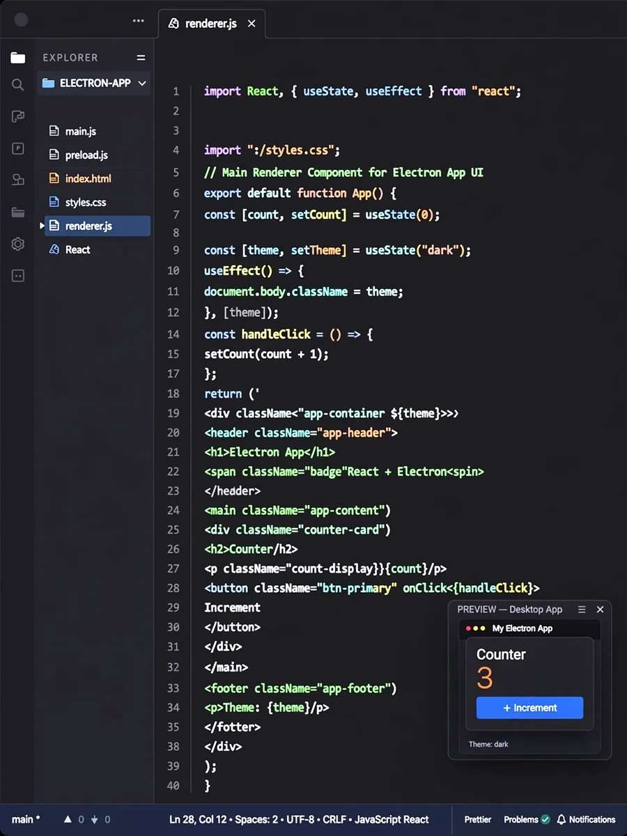Click Theme: dark text in preview
The image size is (627, 836).
point(488,744)
